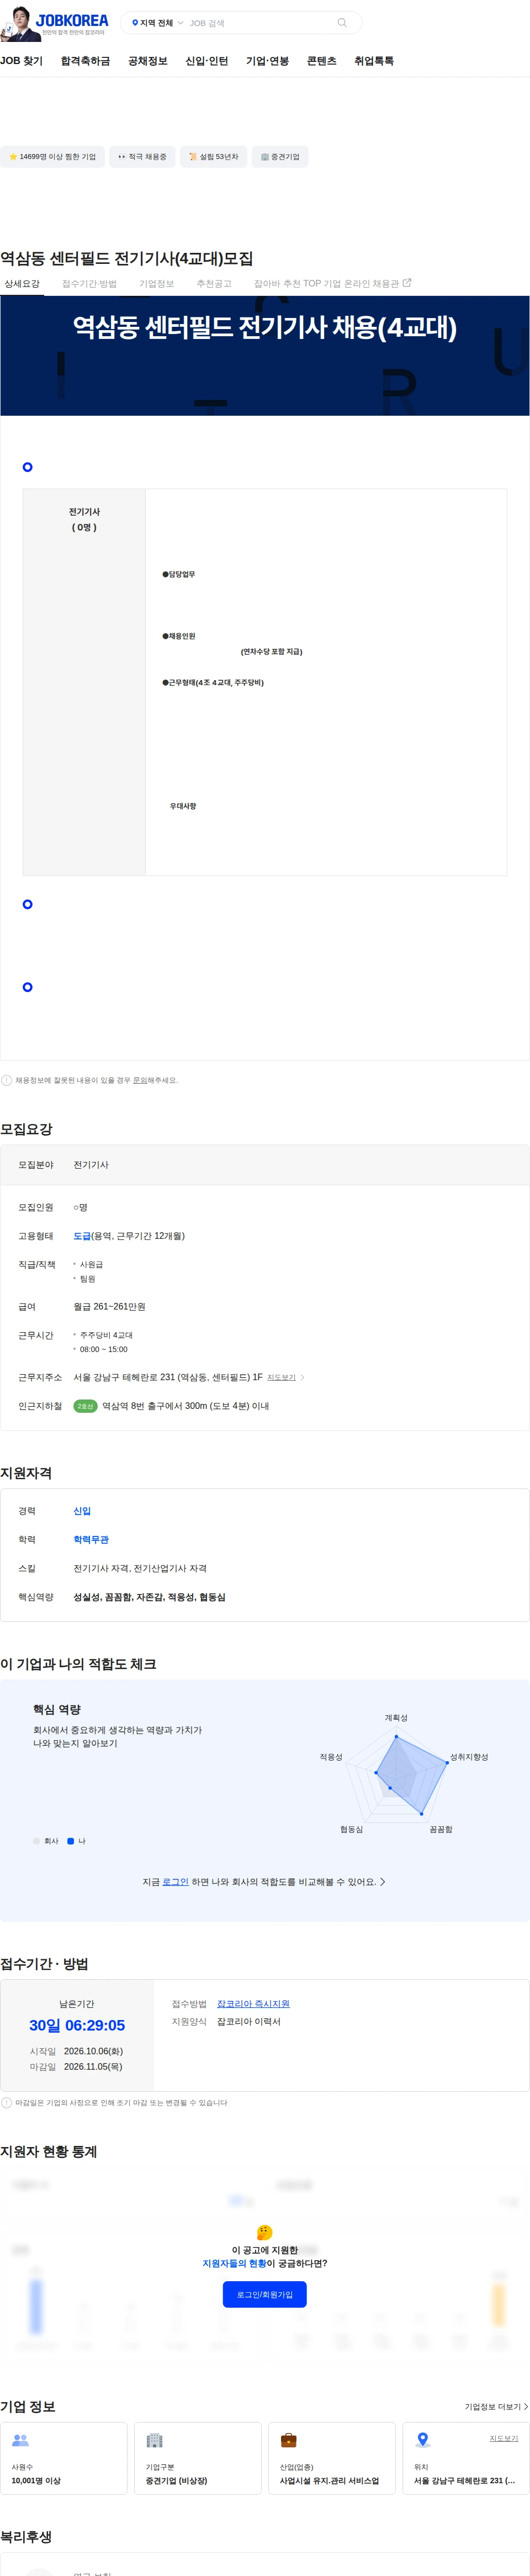Click the 회사 legend marker
530x2576 pixels.
36,1841
